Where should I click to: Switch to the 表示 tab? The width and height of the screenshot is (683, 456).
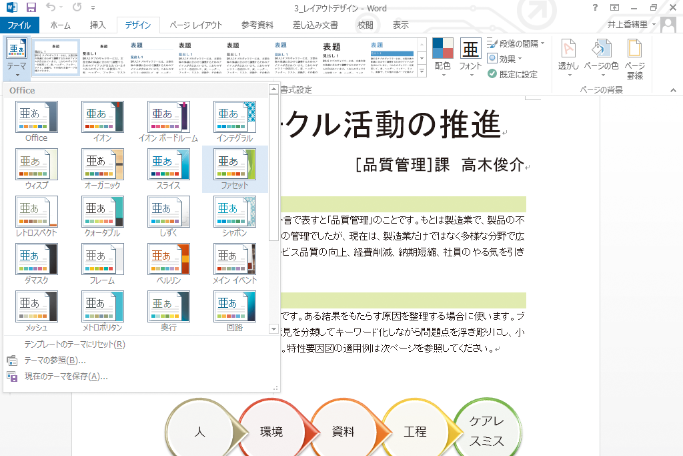point(400,25)
